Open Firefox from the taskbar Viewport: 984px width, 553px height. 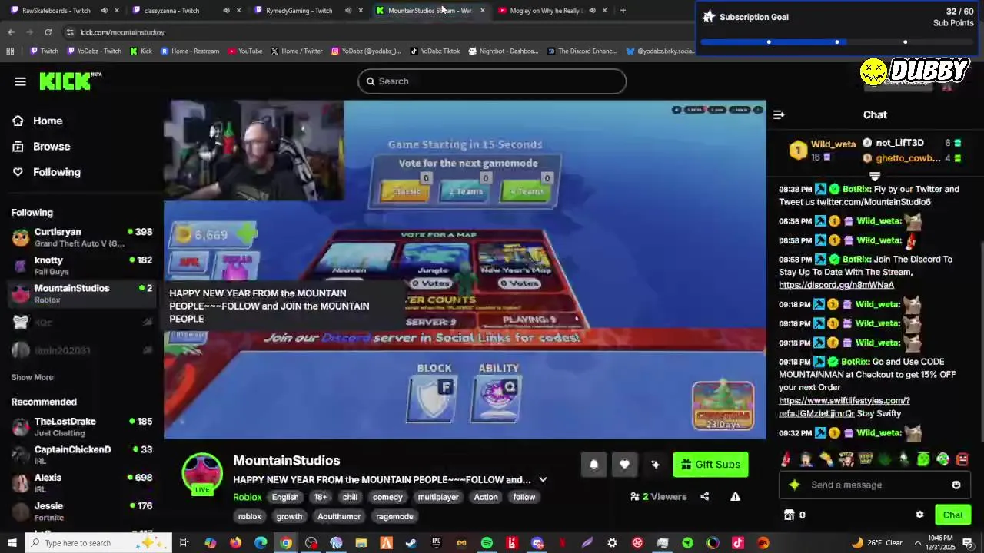tap(235, 543)
